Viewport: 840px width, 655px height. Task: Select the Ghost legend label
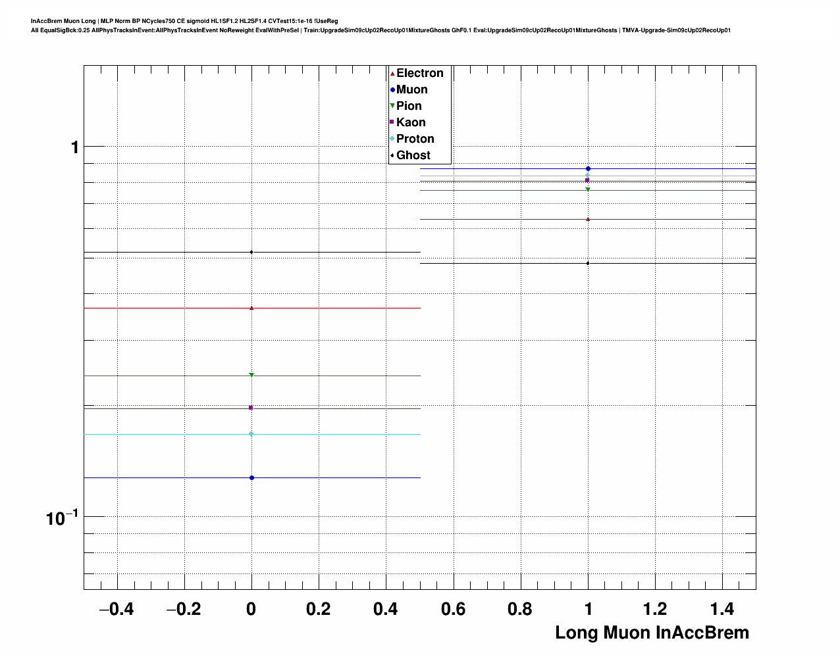click(413, 155)
